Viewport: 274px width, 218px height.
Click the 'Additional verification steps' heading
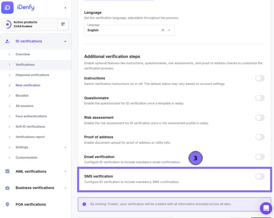112,57
